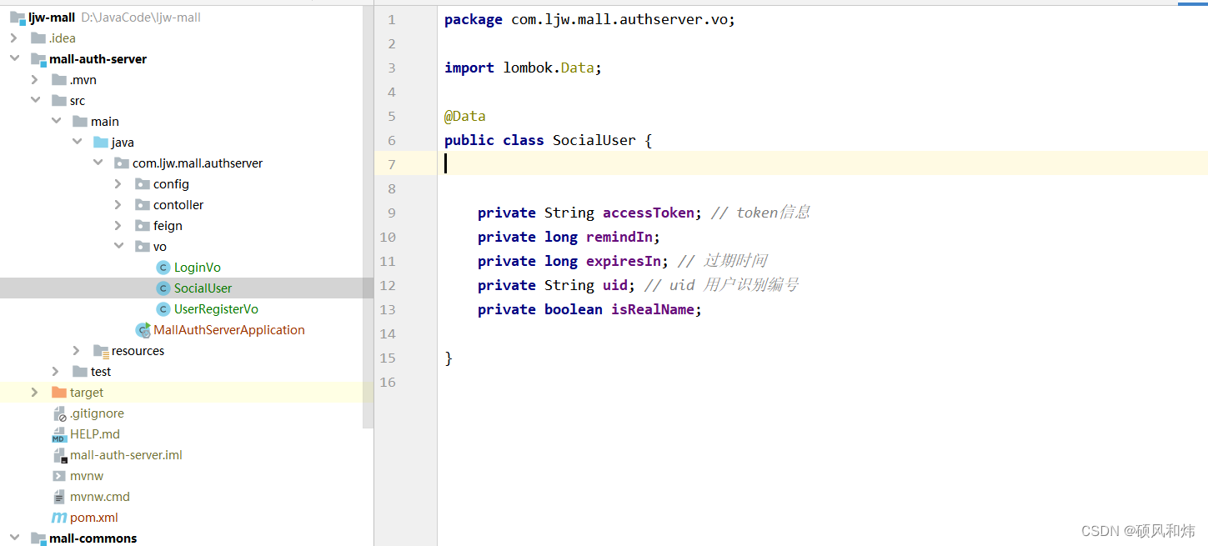Select MallAuthServerApplication in the tree
Screen dimensions: 1208x546
[x=229, y=329]
